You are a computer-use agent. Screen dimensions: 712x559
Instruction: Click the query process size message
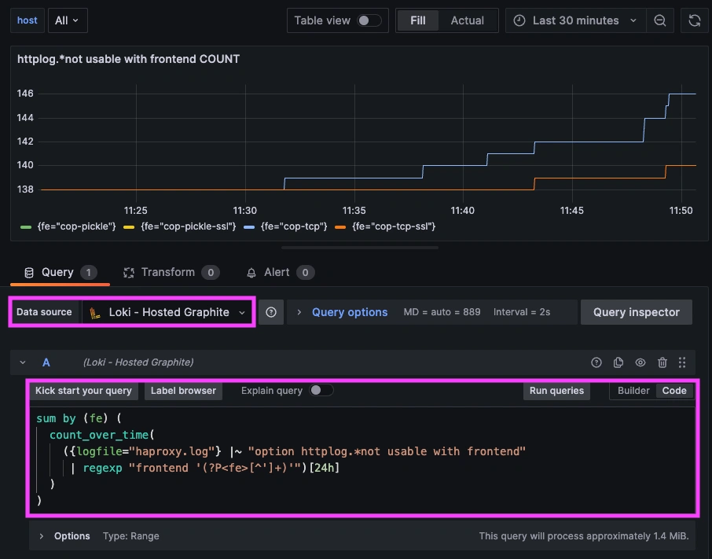(583, 536)
